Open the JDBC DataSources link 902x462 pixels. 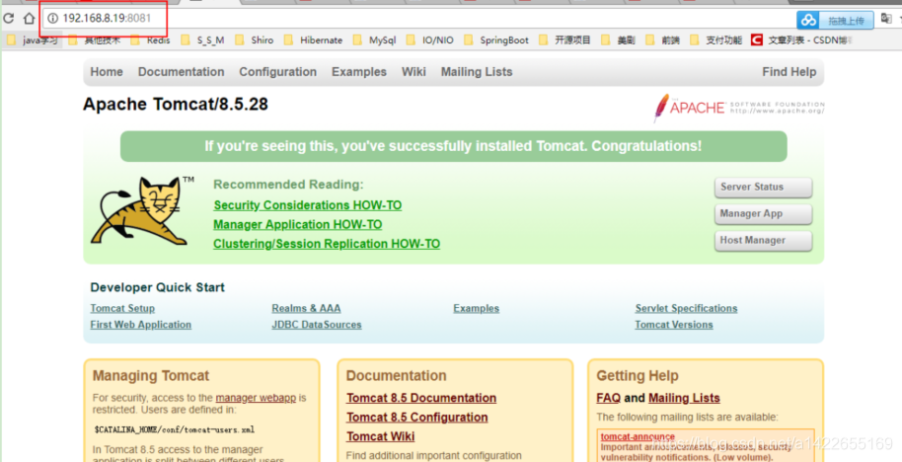click(x=317, y=325)
